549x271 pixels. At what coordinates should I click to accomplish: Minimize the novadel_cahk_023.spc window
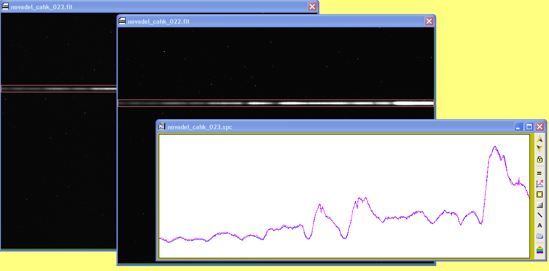tap(519, 127)
